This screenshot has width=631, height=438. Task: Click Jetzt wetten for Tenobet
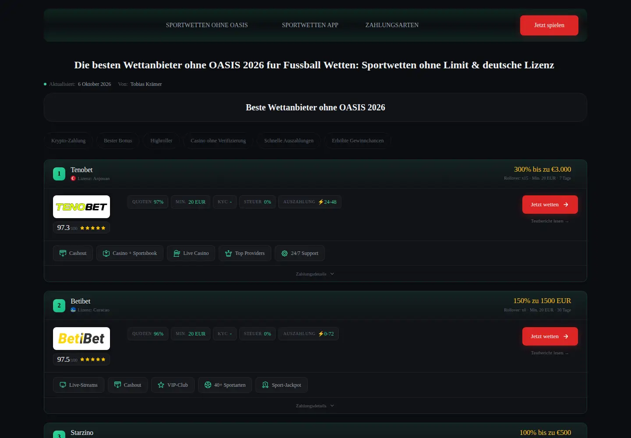tap(550, 205)
